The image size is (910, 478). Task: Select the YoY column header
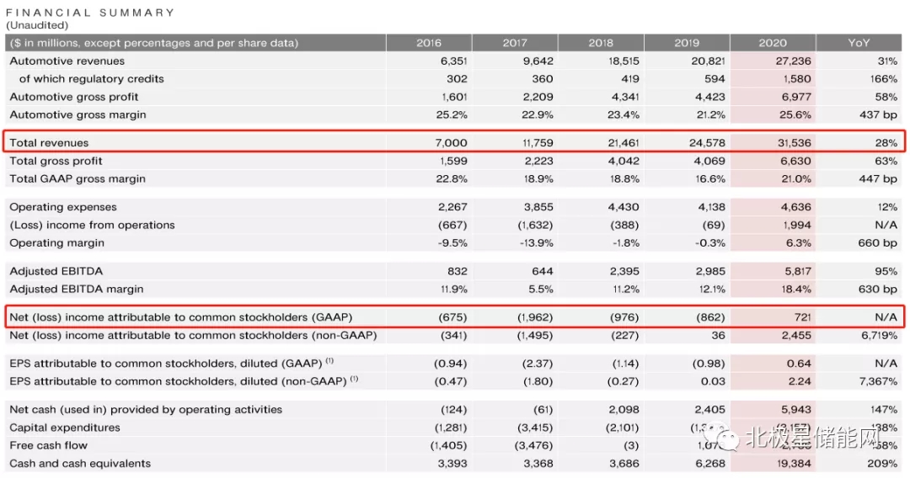coord(859,43)
